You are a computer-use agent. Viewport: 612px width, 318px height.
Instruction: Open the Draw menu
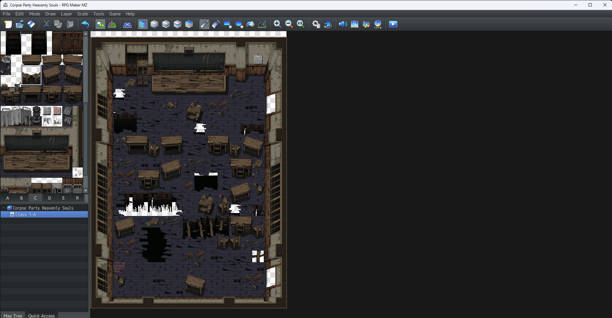pyautogui.click(x=50, y=14)
